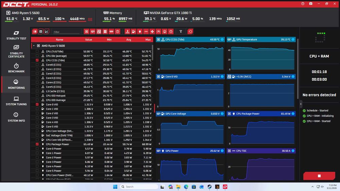Sort by the Value column header

(x=88, y=40)
